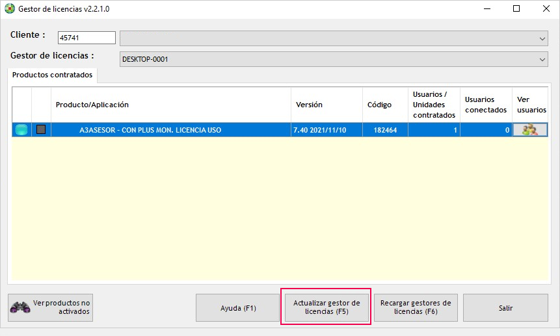Maximize the Gestor de licencias window
Image resolution: width=560 pixels, height=336 pixels.
click(516, 9)
